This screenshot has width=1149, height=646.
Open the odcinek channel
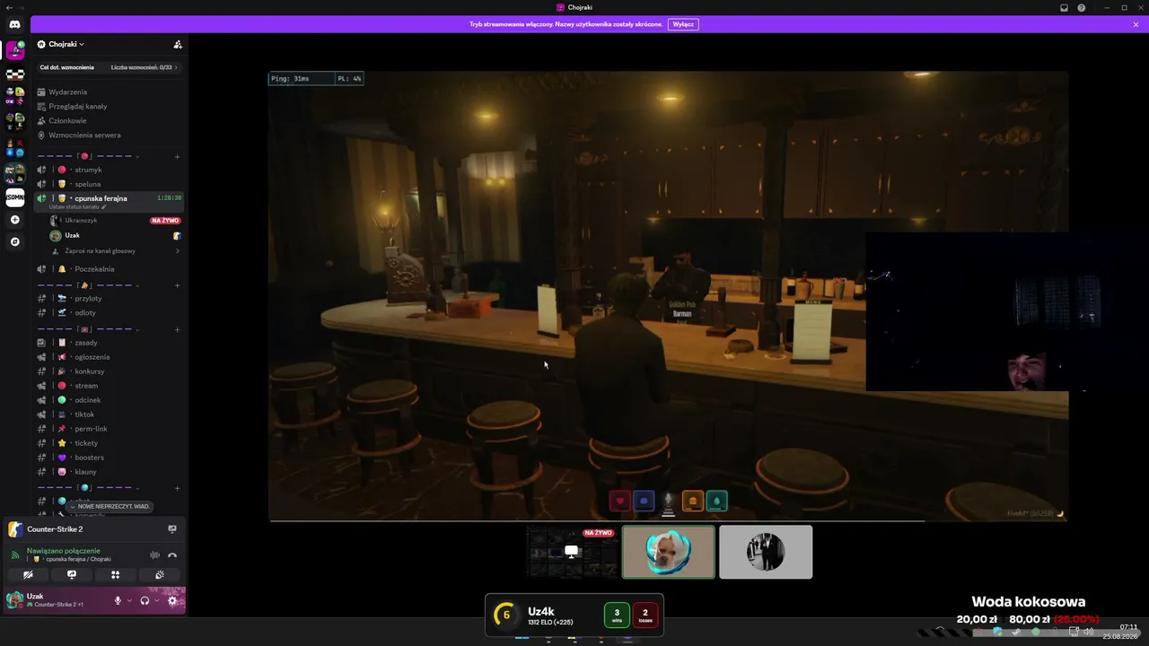(x=109, y=400)
